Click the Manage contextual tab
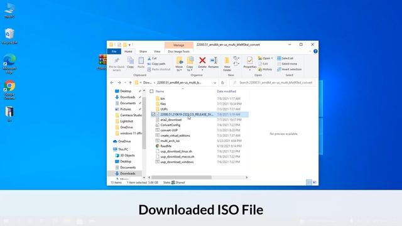 (178, 45)
